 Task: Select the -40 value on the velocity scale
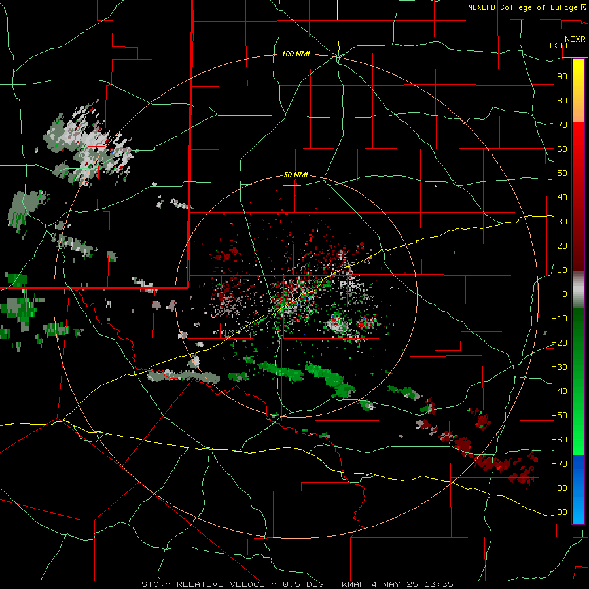coord(560,391)
